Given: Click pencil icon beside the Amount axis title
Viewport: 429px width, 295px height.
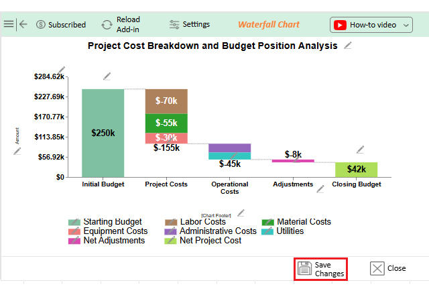Looking at the screenshot, I should [18, 151].
